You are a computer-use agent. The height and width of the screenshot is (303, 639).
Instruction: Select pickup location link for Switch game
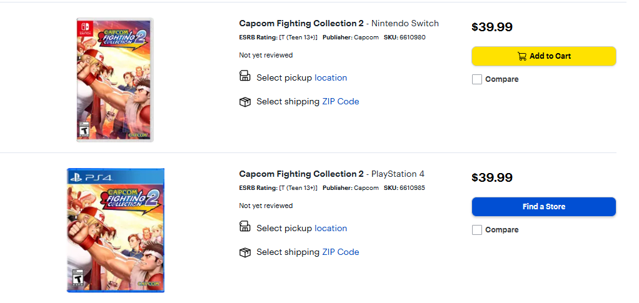[331, 78]
